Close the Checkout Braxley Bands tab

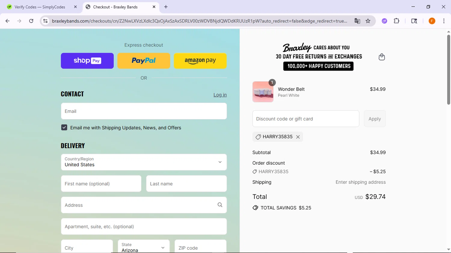coord(154,7)
